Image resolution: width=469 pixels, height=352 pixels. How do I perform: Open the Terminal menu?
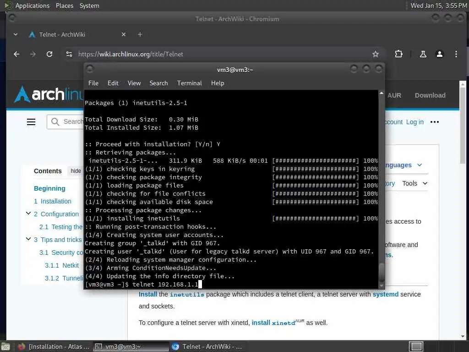(x=189, y=83)
